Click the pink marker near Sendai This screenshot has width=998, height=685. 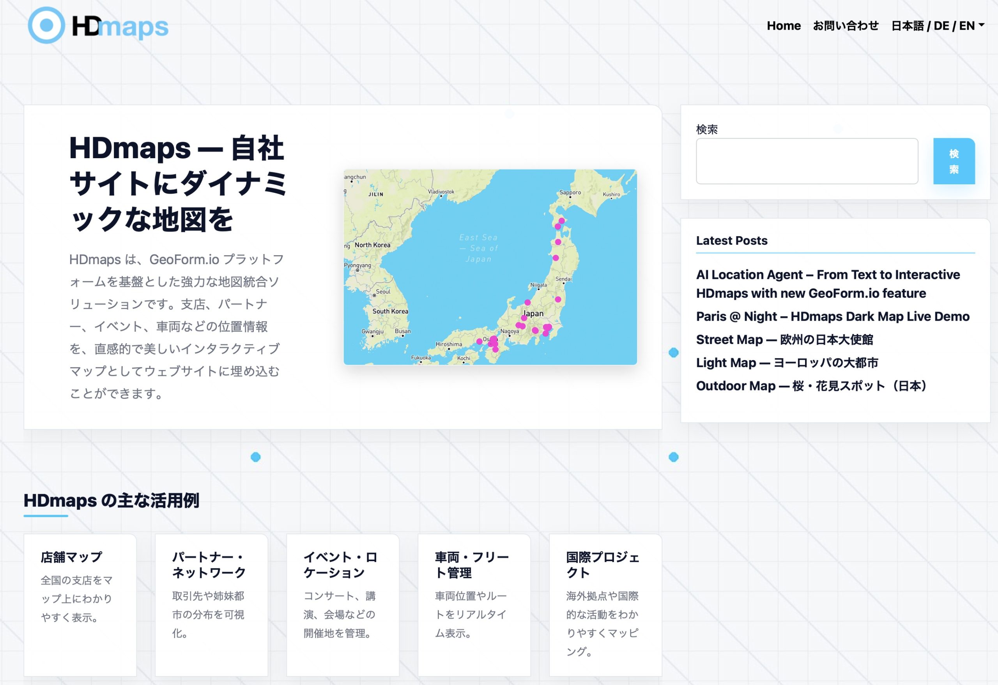pos(558,300)
